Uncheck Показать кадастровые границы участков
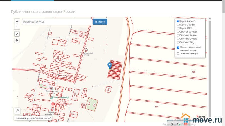 (x=178, y=48)
